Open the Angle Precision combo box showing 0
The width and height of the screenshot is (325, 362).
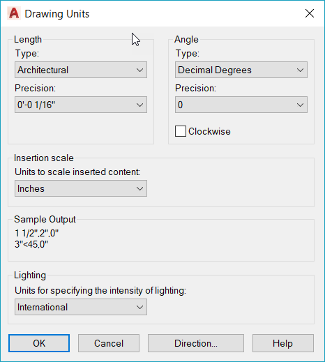coord(241,105)
